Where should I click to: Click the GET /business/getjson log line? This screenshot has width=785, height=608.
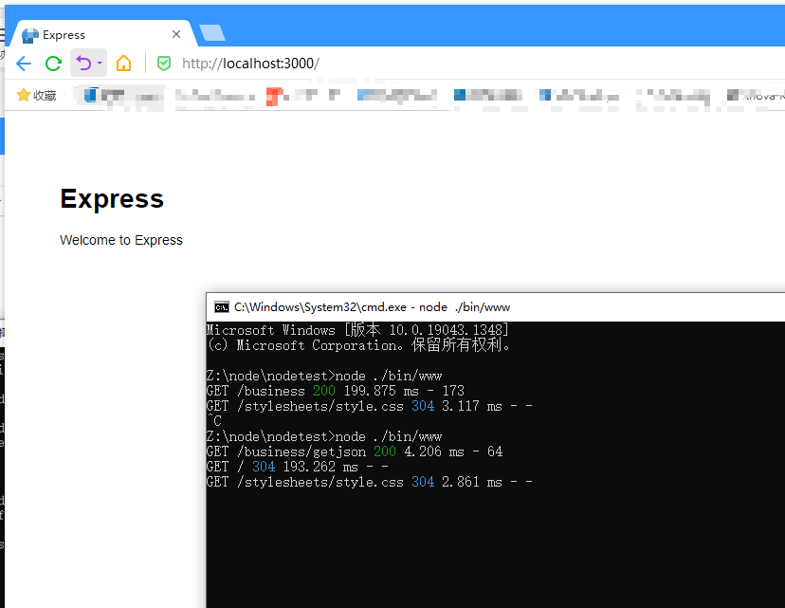(355, 451)
